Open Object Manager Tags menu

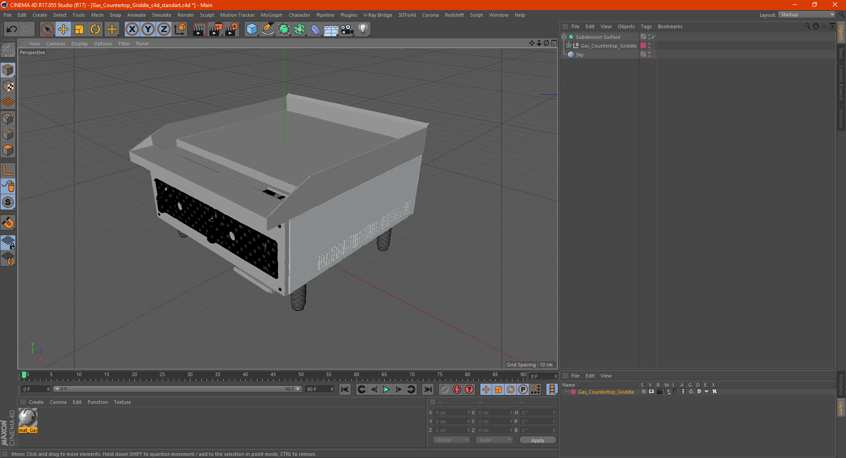646,26
